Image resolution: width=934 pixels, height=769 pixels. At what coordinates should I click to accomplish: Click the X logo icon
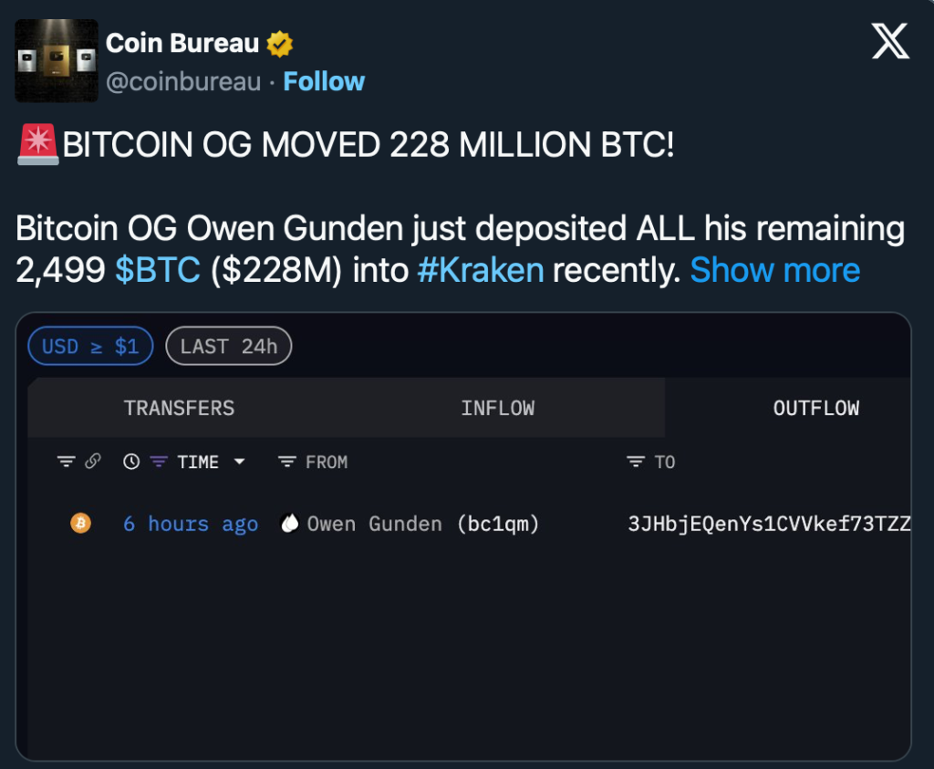point(890,42)
